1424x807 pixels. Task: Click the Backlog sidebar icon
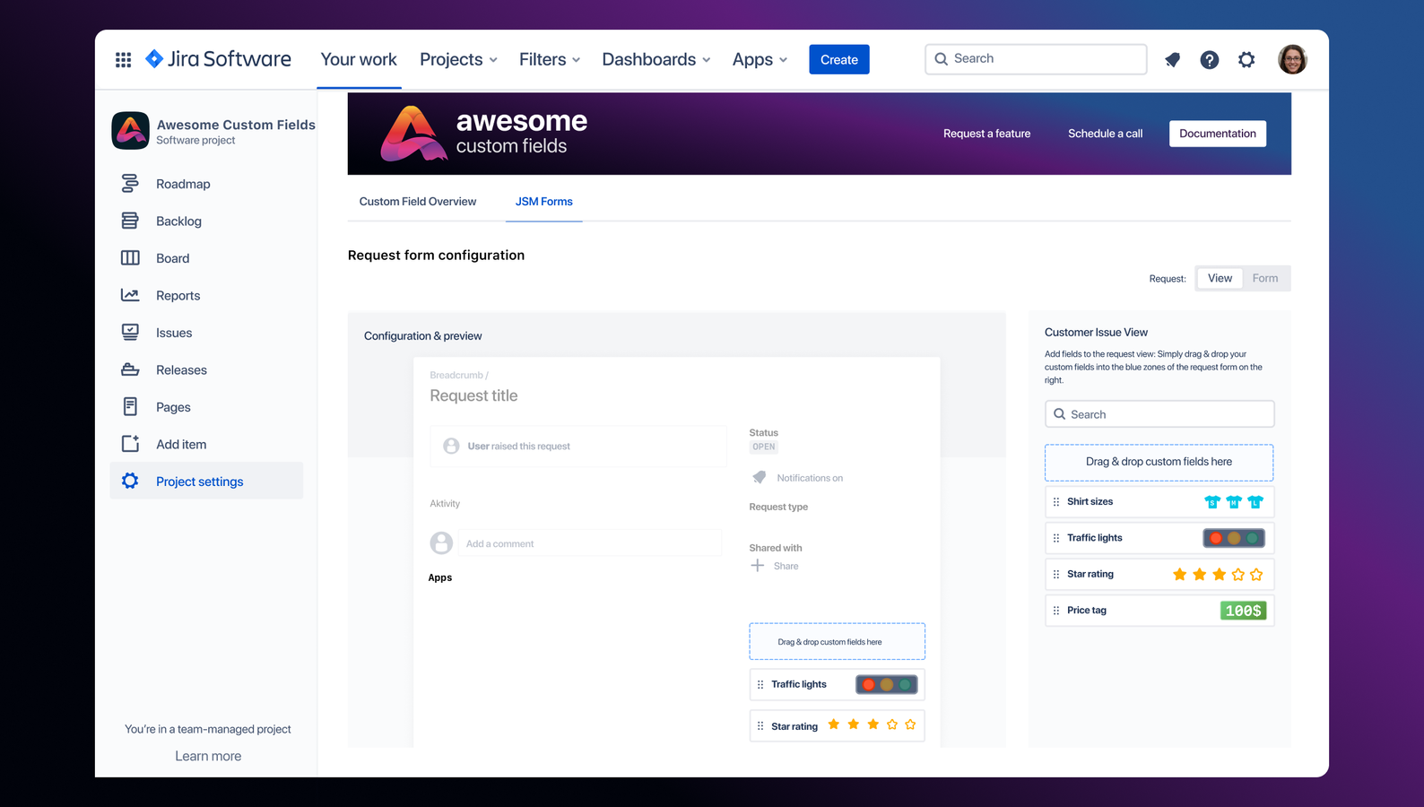[130, 221]
